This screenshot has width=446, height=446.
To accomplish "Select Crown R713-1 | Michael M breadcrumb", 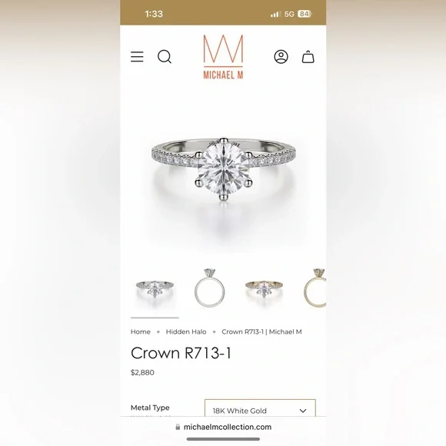I will click(x=261, y=331).
